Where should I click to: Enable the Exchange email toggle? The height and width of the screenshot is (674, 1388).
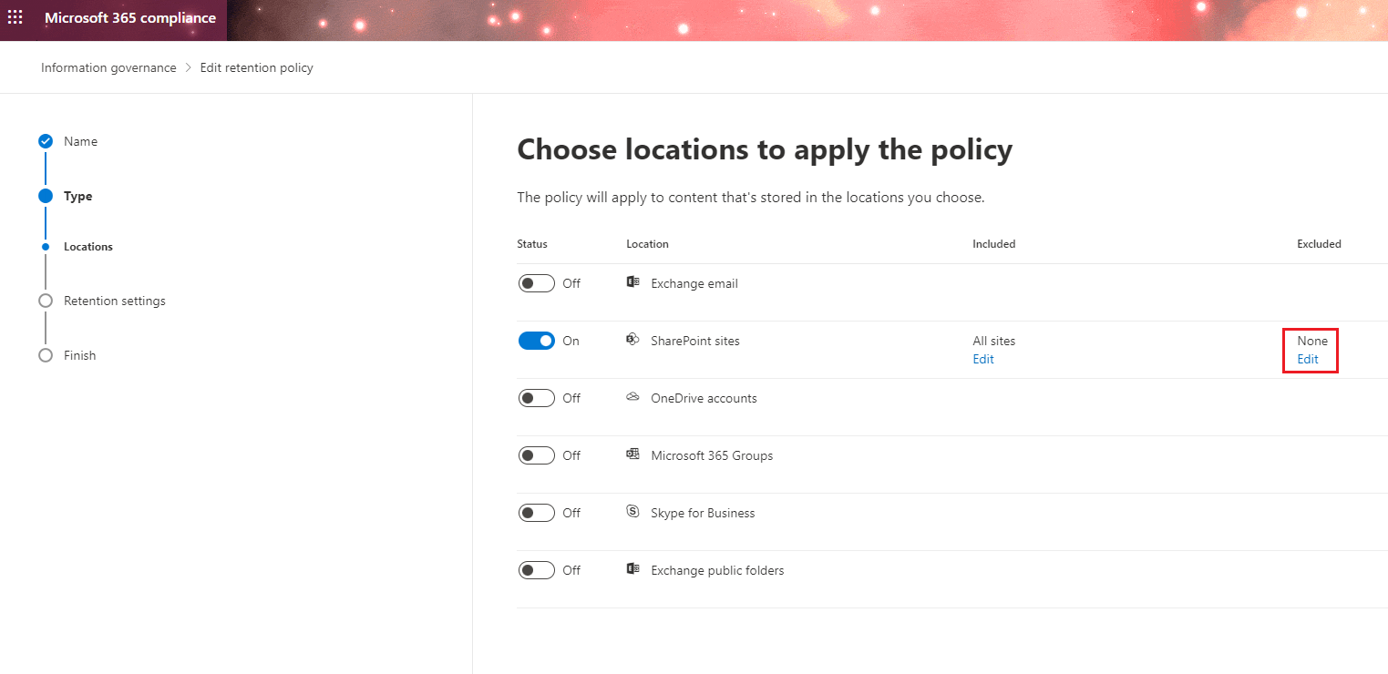[x=536, y=282]
